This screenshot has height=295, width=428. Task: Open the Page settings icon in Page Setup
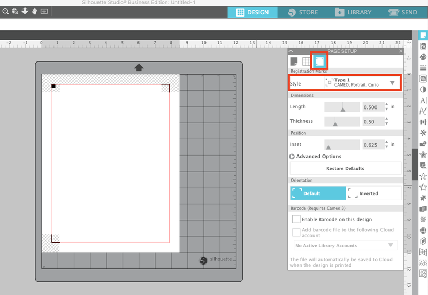(294, 61)
